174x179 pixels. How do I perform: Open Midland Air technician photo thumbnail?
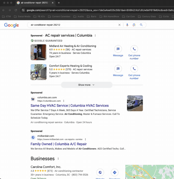(38, 52)
